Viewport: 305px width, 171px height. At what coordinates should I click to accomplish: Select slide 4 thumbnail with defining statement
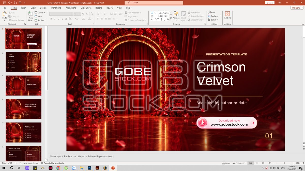click(x=23, y=109)
